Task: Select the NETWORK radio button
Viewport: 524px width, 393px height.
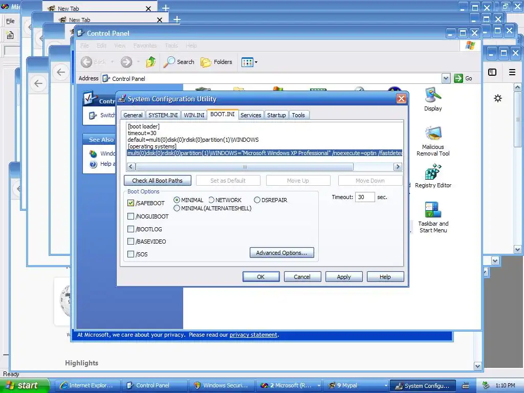Action: (211, 200)
